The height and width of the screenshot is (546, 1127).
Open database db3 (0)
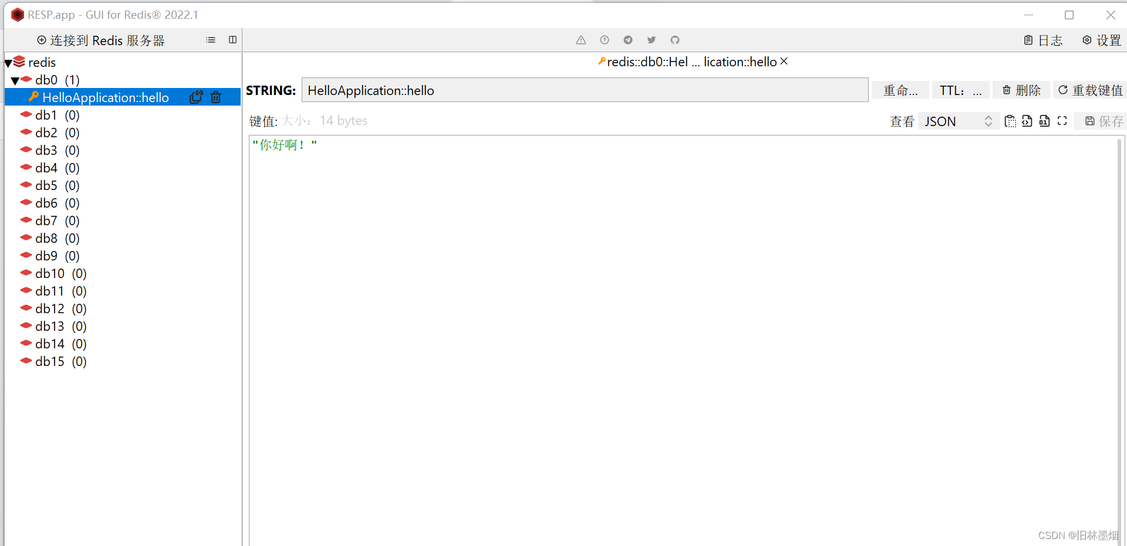[57, 150]
